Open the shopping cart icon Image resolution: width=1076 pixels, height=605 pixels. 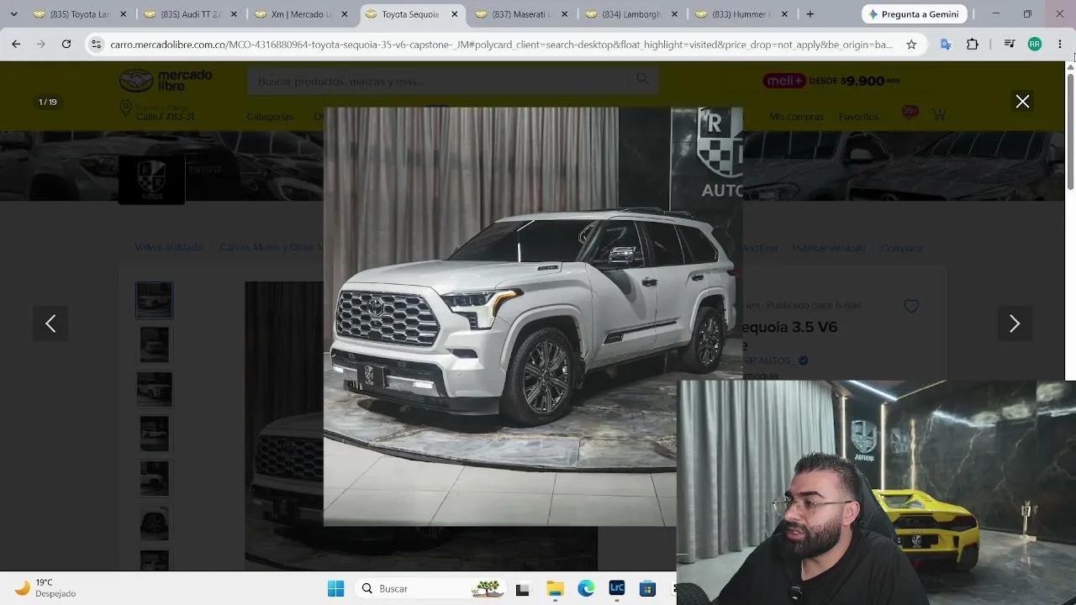click(939, 113)
